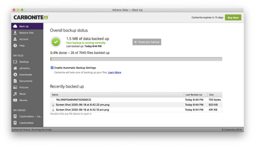Click the Buy Now button
The height and width of the screenshot is (147, 255).
coord(233,18)
